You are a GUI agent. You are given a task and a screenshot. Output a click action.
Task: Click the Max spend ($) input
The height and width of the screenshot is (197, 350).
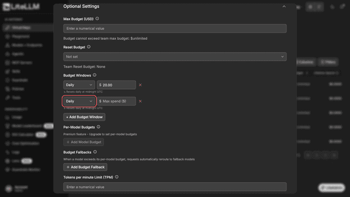coord(116,101)
